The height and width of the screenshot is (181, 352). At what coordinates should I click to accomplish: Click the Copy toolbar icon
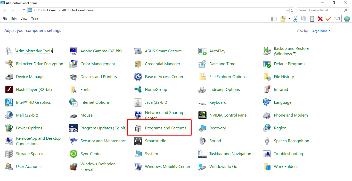point(304,19)
